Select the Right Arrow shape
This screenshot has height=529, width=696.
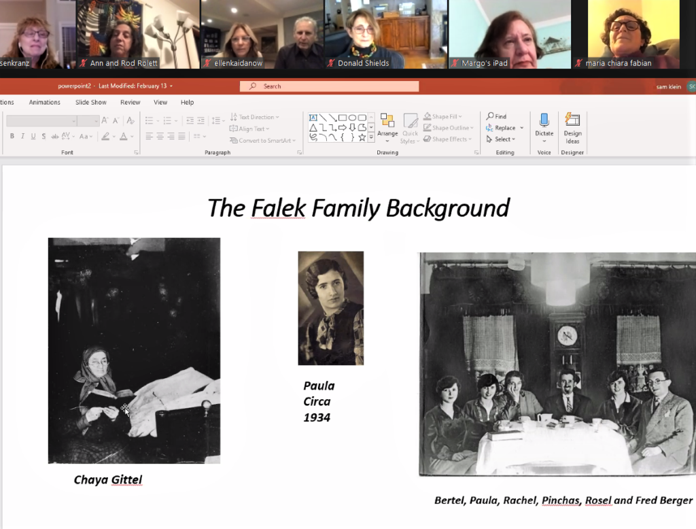(x=343, y=127)
